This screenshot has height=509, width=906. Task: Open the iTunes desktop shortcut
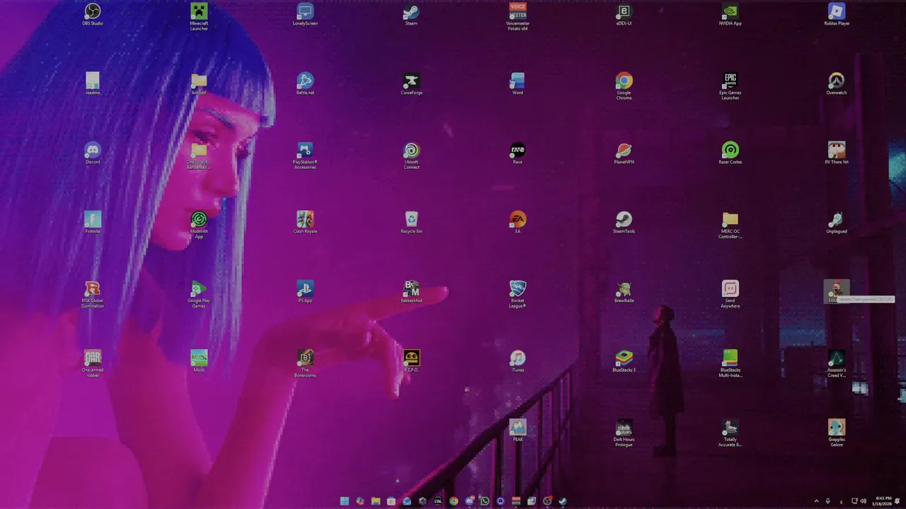[x=517, y=361]
